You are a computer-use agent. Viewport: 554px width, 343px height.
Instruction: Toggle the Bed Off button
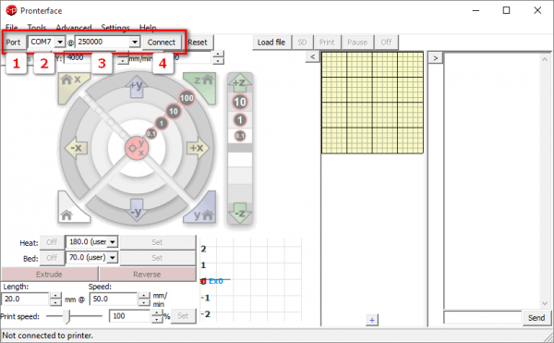[x=52, y=258]
